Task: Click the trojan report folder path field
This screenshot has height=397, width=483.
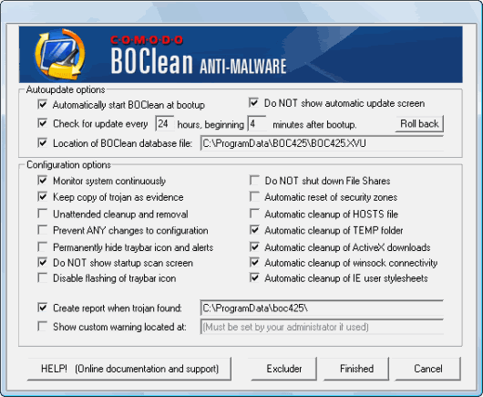Action: (x=322, y=308)
